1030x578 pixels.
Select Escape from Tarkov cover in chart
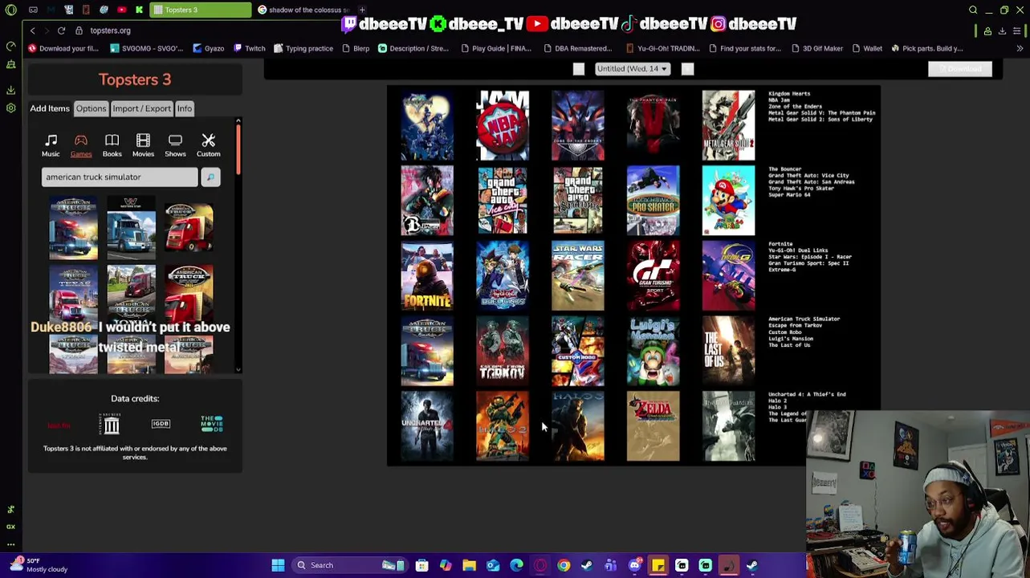pyautogui.click(x=503, y=351)
